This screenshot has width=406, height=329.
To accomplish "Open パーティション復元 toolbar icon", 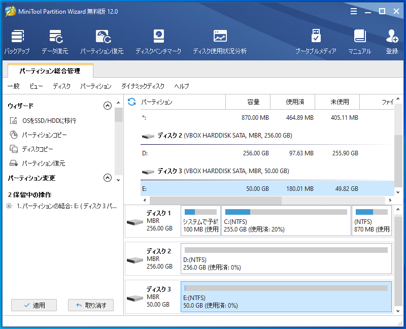I will coord(102,42).
